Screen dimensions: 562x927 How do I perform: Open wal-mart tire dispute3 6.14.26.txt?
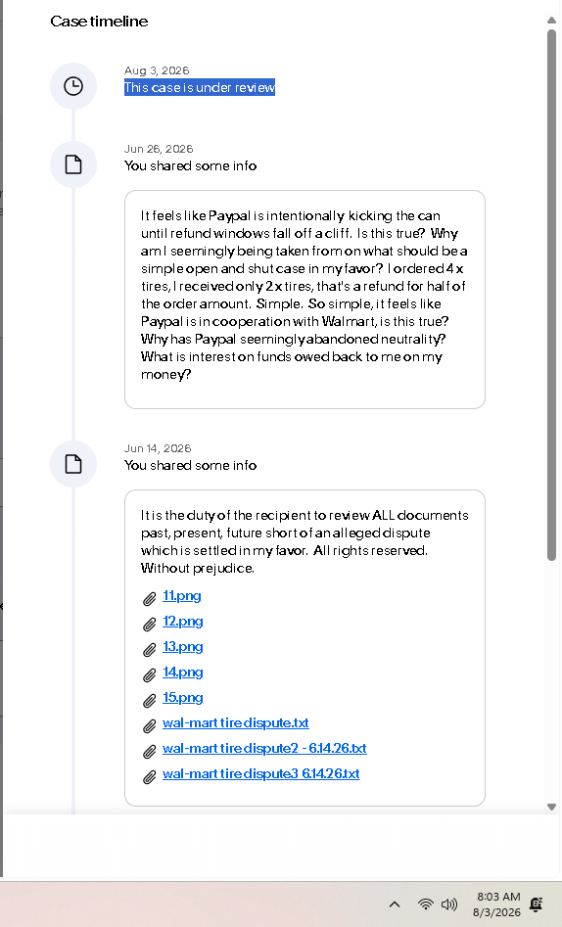pos(260,774)
